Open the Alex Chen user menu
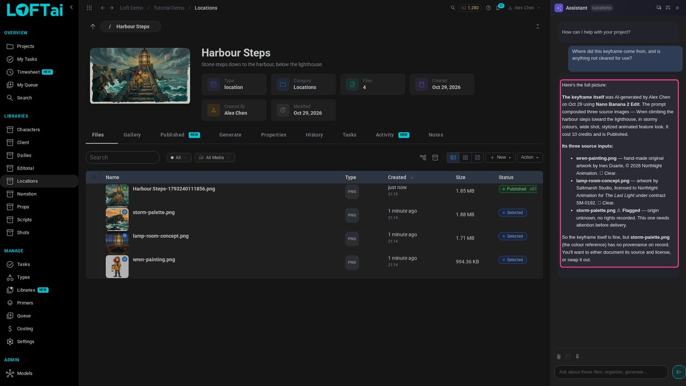The image size is (686, 386). point(525,8)
